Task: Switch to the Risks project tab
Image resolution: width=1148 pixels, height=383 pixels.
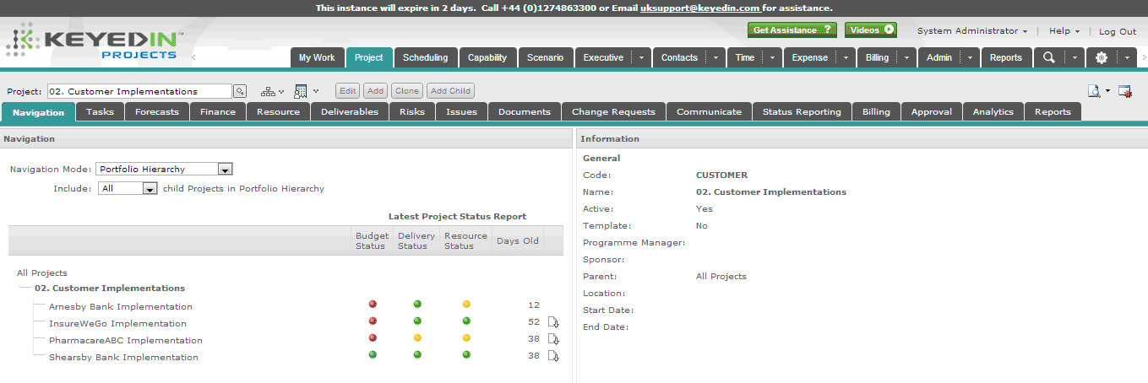Action: [x=412, y=111]
